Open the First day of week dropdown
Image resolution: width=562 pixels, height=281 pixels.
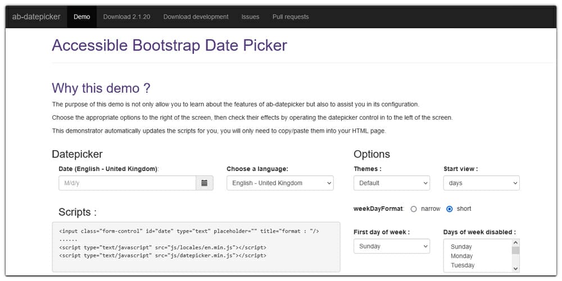tap(391, 246)
